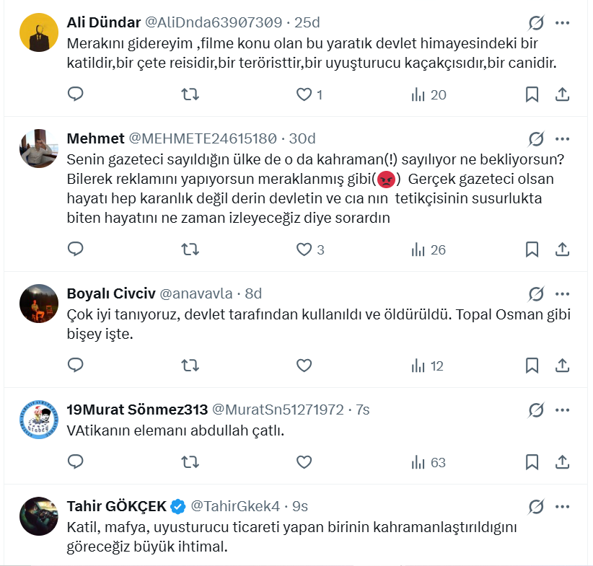Like Boyalı Civciv's tweet

304,366
